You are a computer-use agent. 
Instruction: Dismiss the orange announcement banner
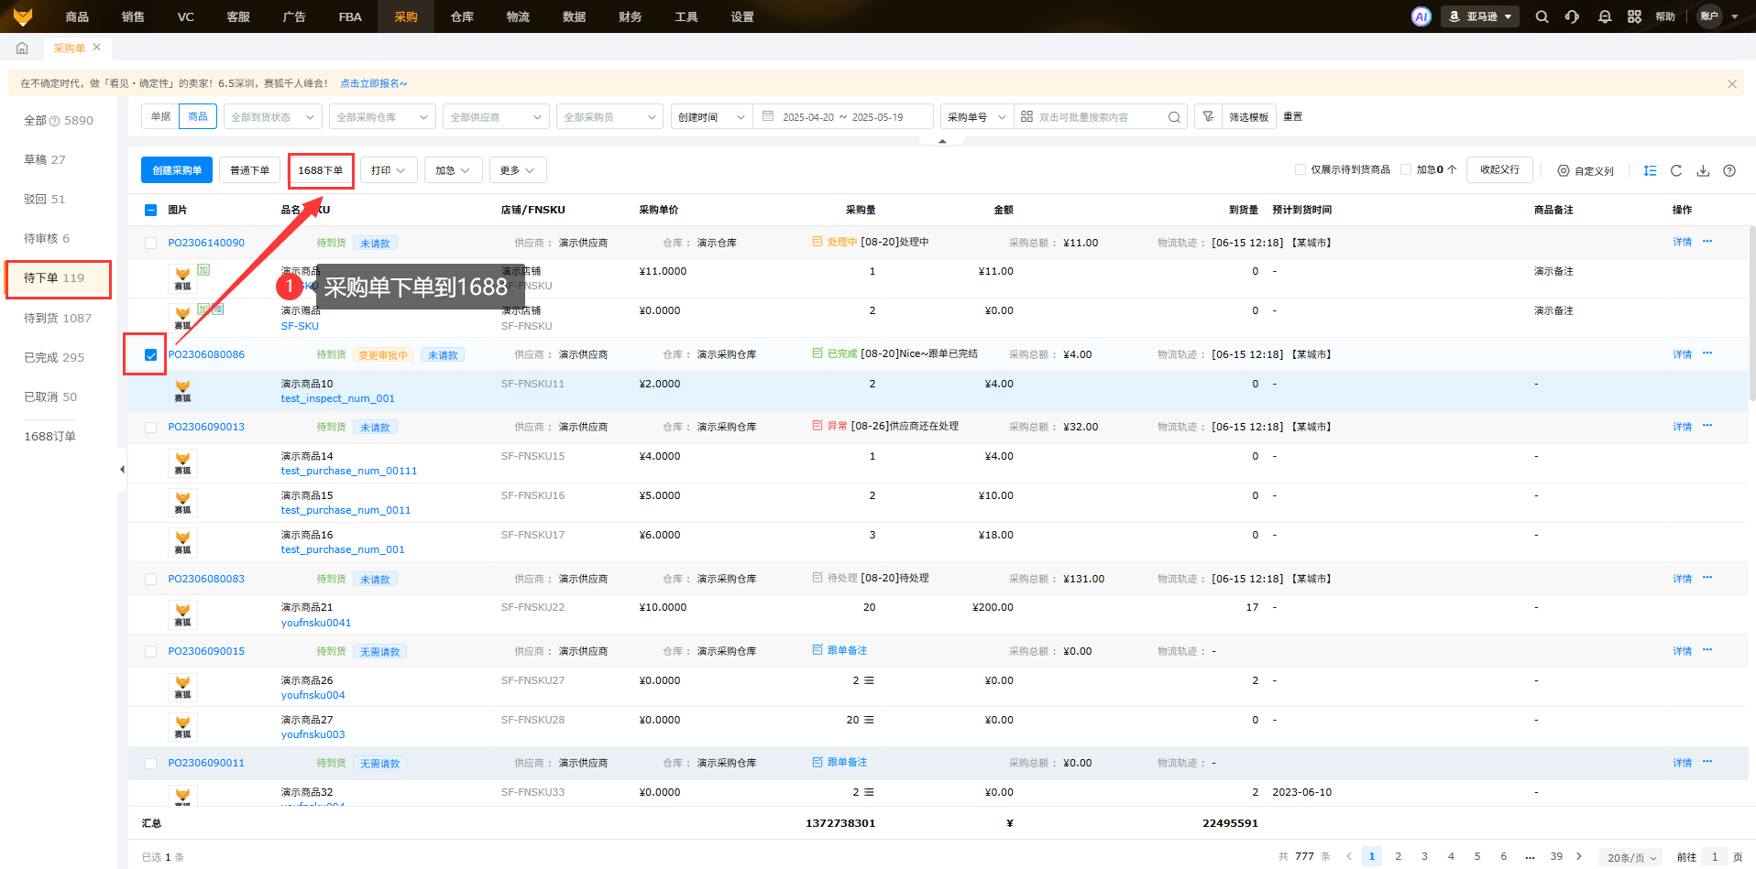tap(1732, 83)
